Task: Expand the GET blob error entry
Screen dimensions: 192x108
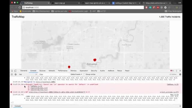Action: [25, 92]
